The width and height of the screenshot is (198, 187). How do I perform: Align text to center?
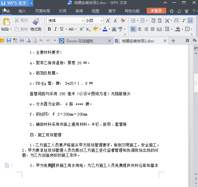(140, 29)
